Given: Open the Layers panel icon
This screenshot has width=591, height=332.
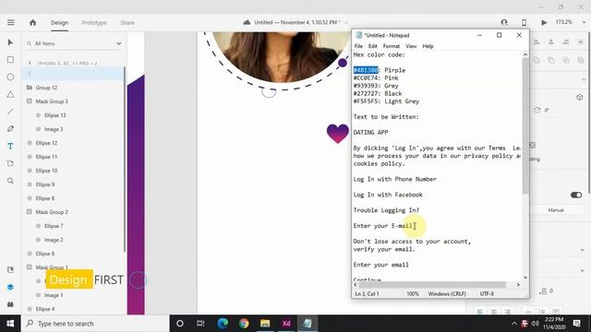Looking at the screenshot, I should coord(10,287).
